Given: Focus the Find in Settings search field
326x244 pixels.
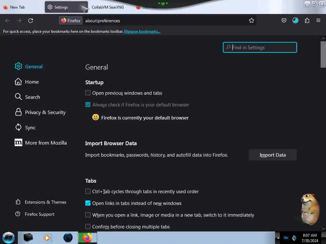Looking at the screenshot, I should (x=260, y=47).
